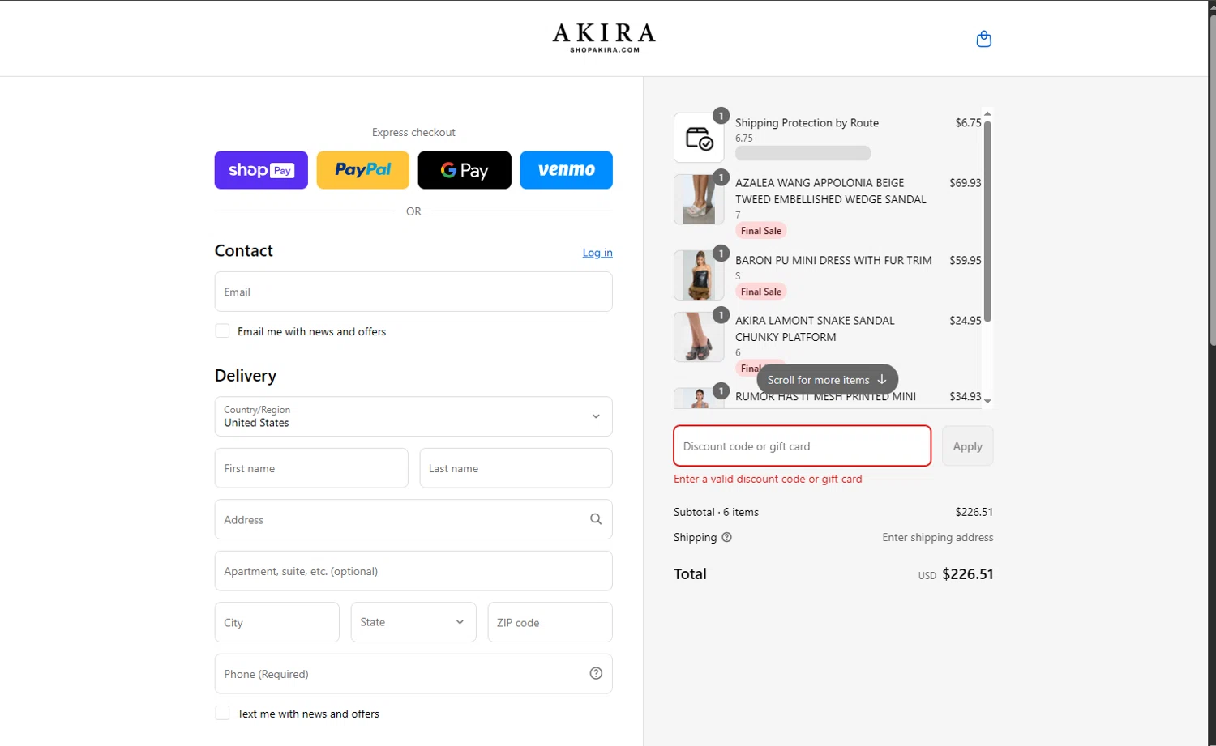Viewport: 1216px width, 746px height.
Task: Open the Log in link
Action: tap(597, 253)
